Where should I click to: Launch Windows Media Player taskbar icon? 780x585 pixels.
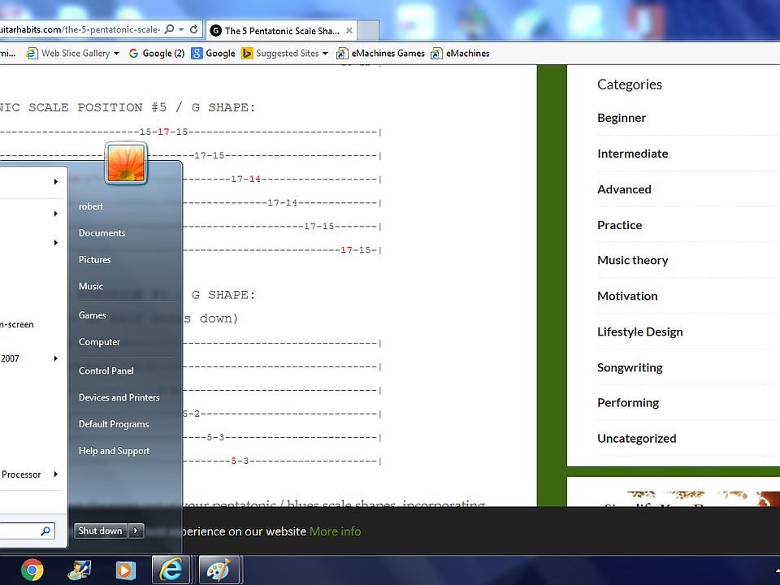click(125, 570)
